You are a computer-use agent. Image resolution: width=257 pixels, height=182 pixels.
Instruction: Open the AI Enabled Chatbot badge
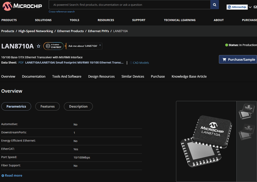point(53,46)
